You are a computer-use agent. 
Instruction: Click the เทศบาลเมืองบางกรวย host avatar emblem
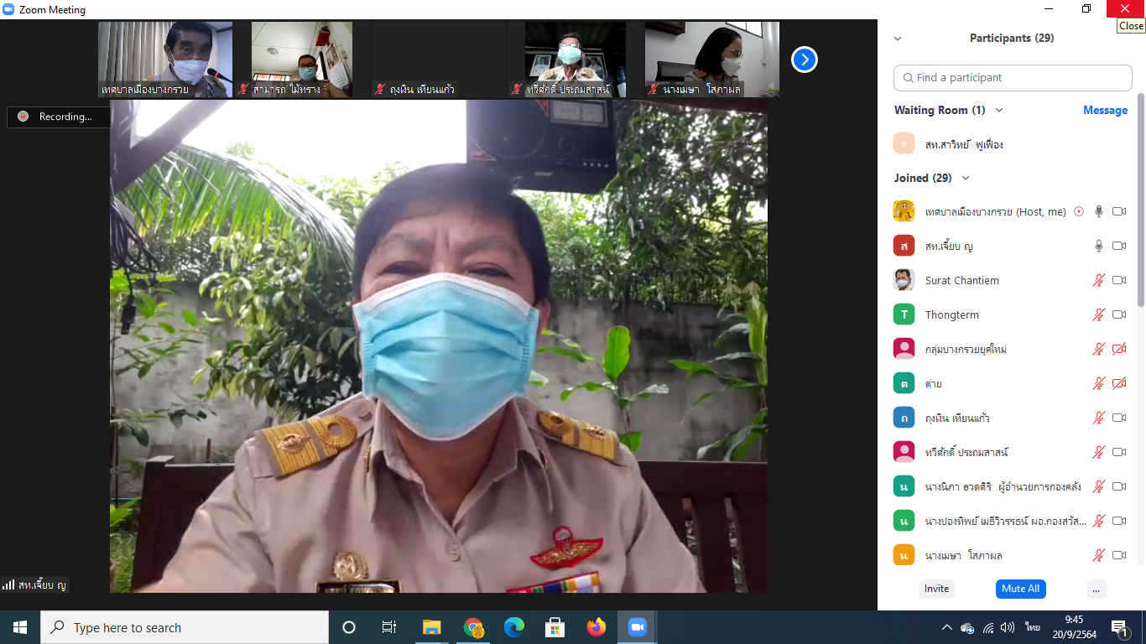(x=904, y=211)
